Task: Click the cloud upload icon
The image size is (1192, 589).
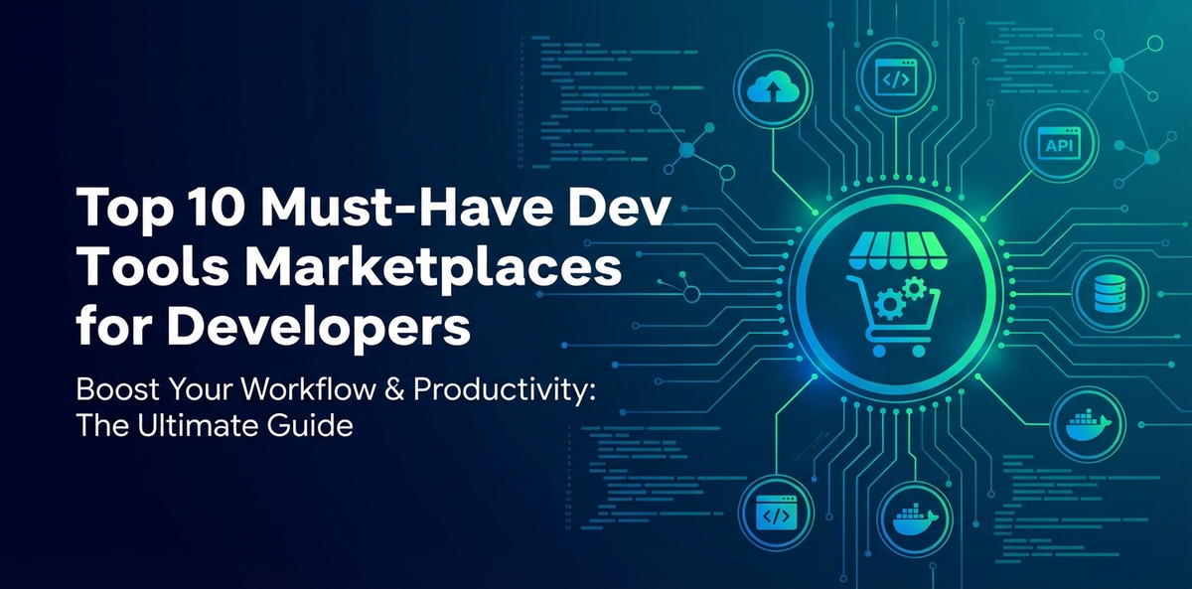Action: click(773, 87)
